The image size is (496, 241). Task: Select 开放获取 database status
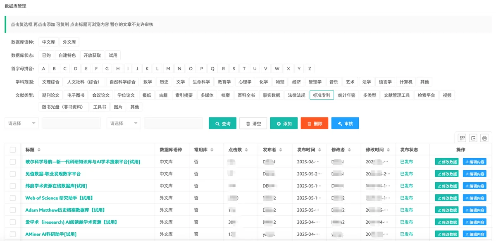coord(92,55)
